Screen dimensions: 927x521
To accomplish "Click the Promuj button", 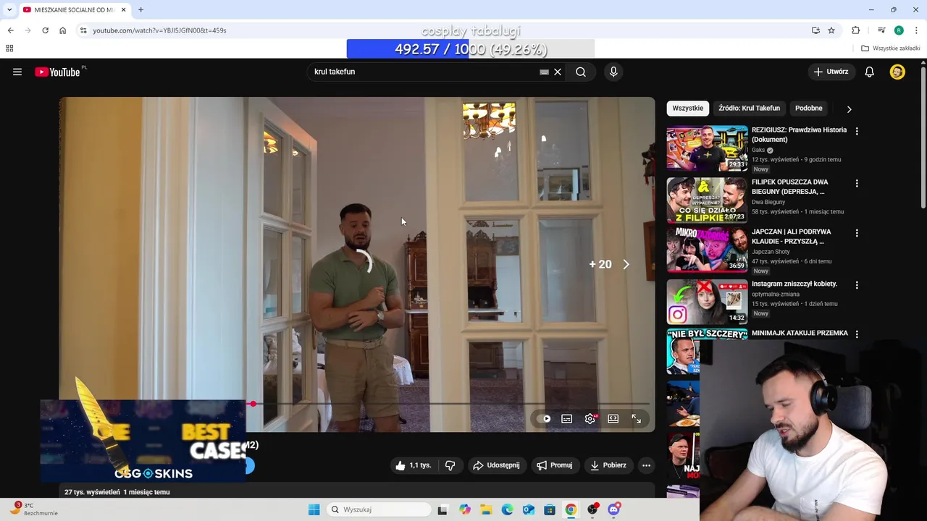I will pyautogui.click(x=555, y=465).
